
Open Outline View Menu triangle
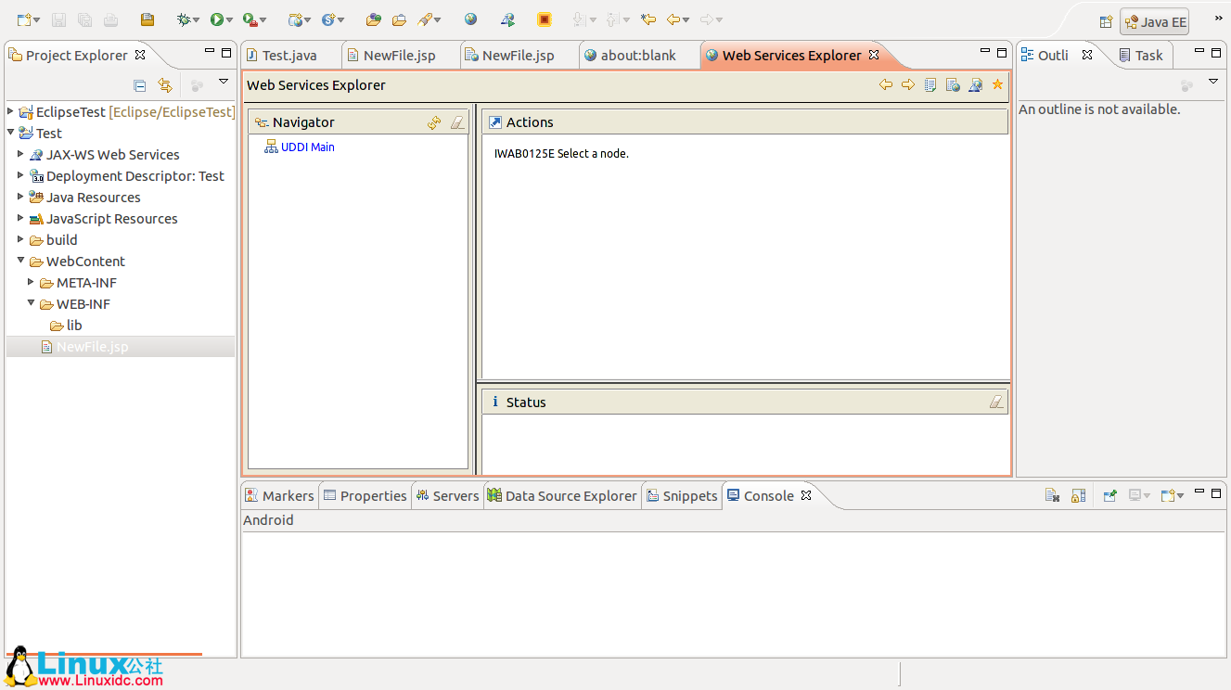point(1213,83)
